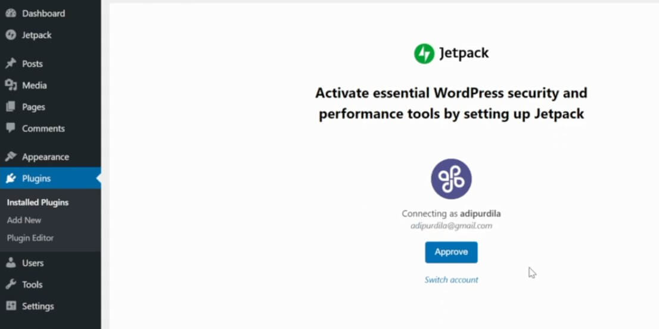Image resolution: width=659 pixels, height=329 pixels.
Task: Click the Dashboard gauge icon
Action: pos(11,14)
